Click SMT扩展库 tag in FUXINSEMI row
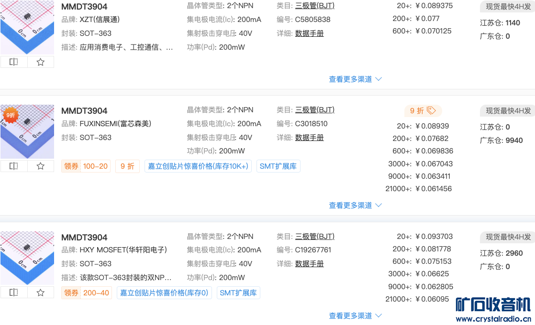The width and height of the screenshot is (535, 325). (x=279, y=166)
